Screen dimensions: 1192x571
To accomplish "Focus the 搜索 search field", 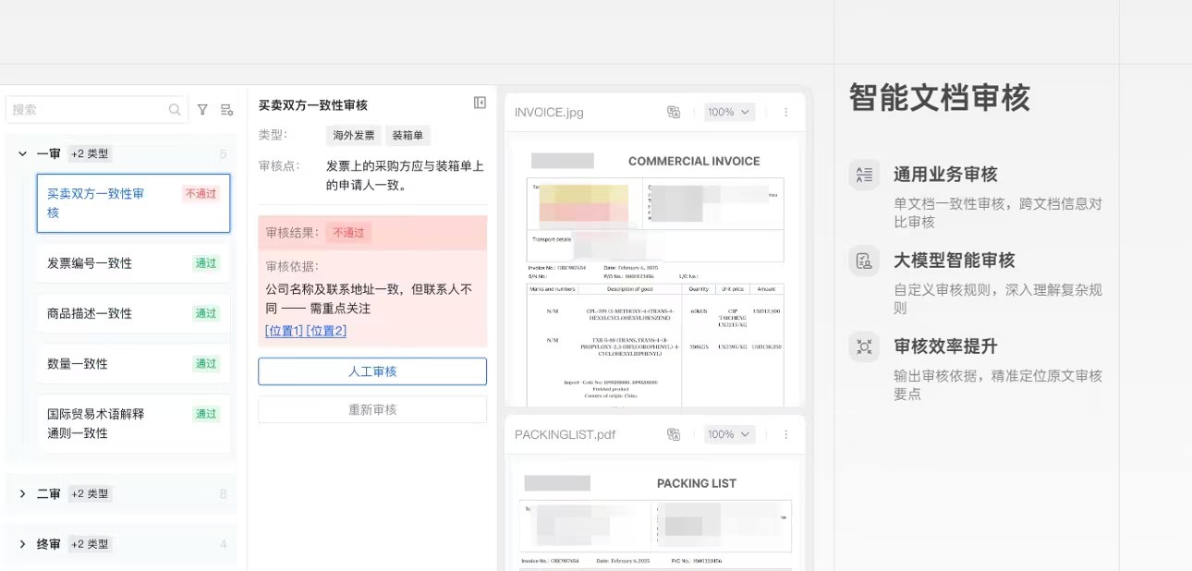I will pyautogui.click(x=97, y=110).
